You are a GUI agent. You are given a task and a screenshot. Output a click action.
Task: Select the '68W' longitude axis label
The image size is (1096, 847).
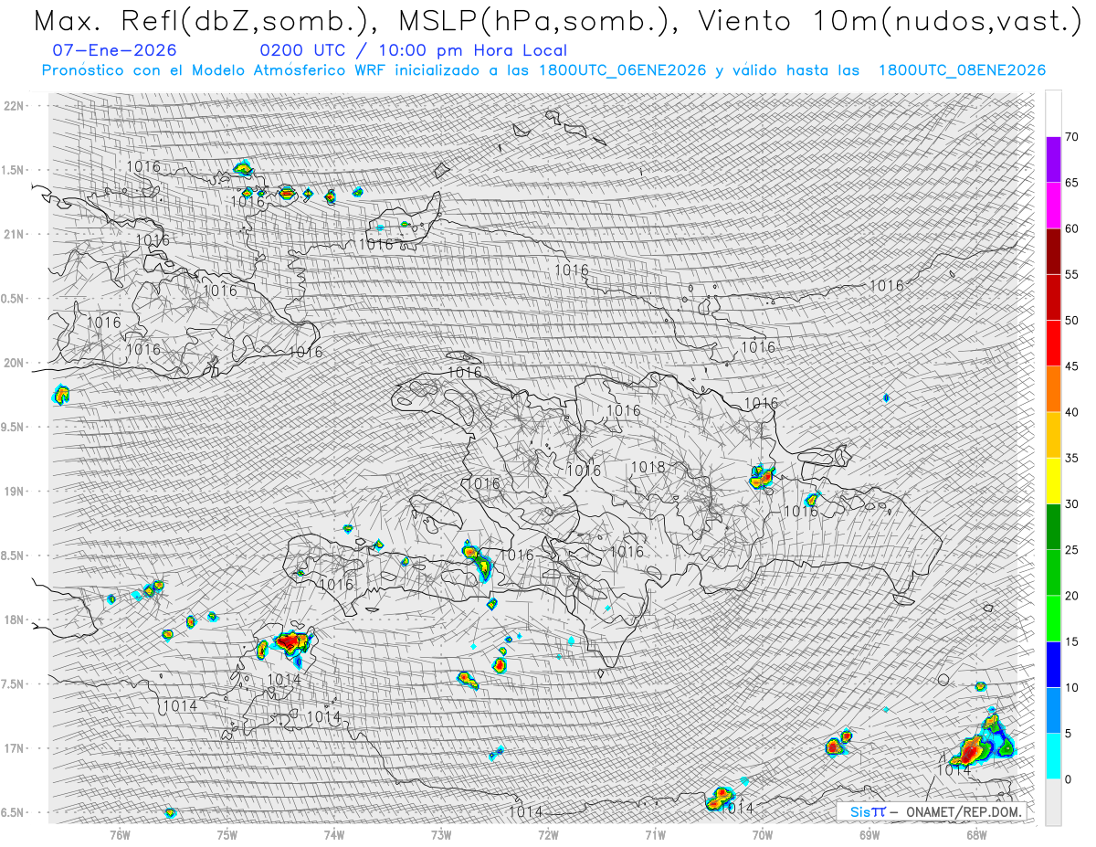(x=976, y=834)
